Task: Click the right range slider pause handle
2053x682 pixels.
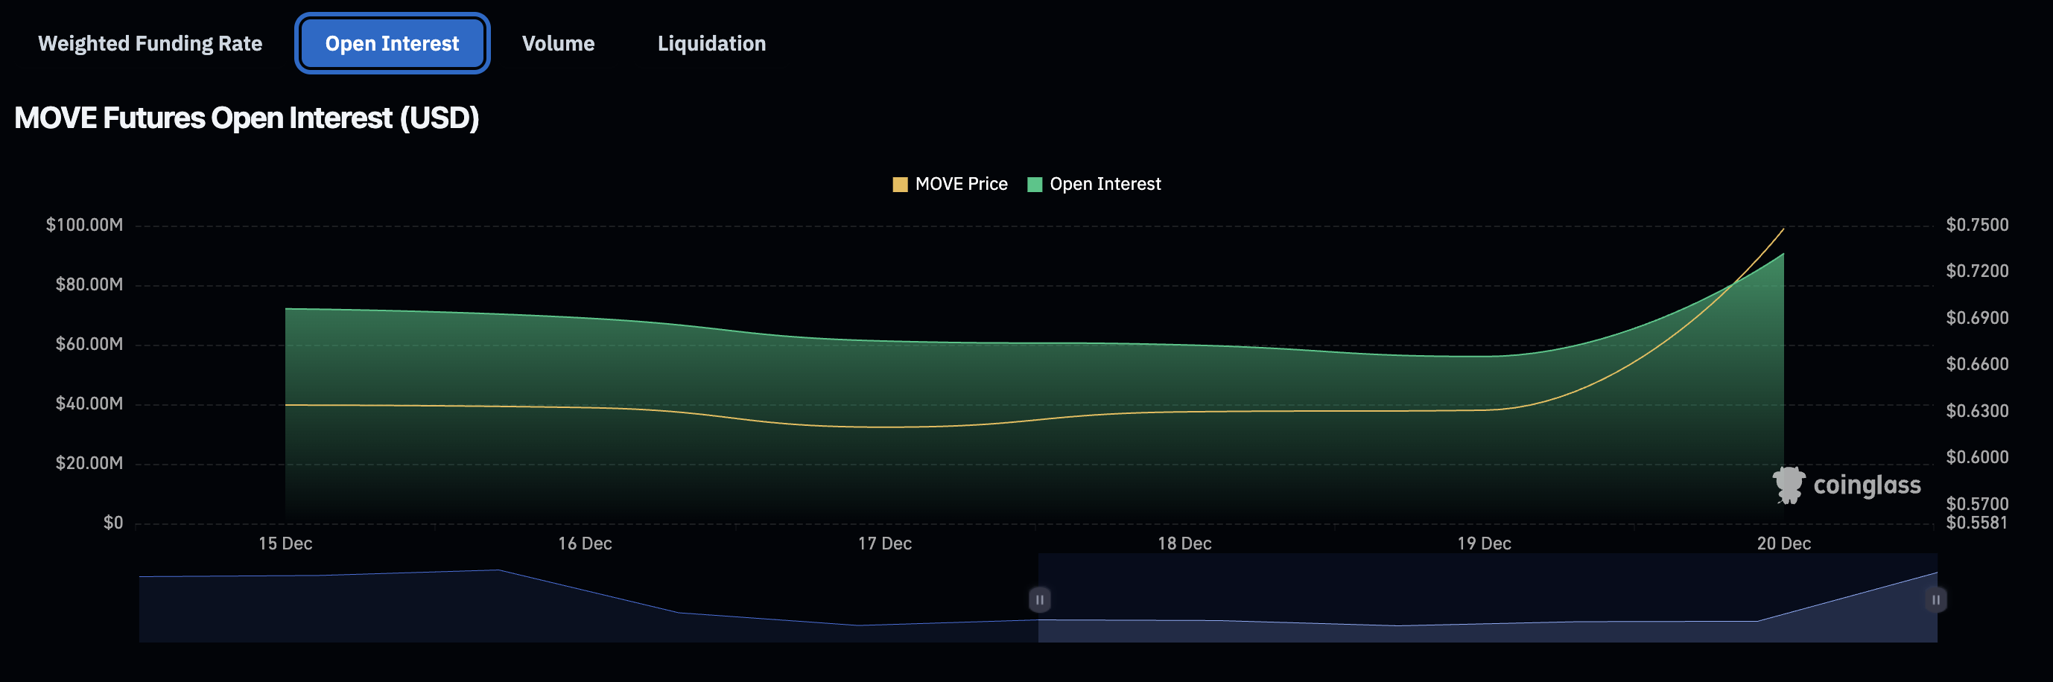Action: (x=1935, y=599)
